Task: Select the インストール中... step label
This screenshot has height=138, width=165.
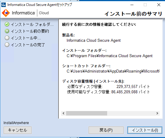Action: click(26, 38)
